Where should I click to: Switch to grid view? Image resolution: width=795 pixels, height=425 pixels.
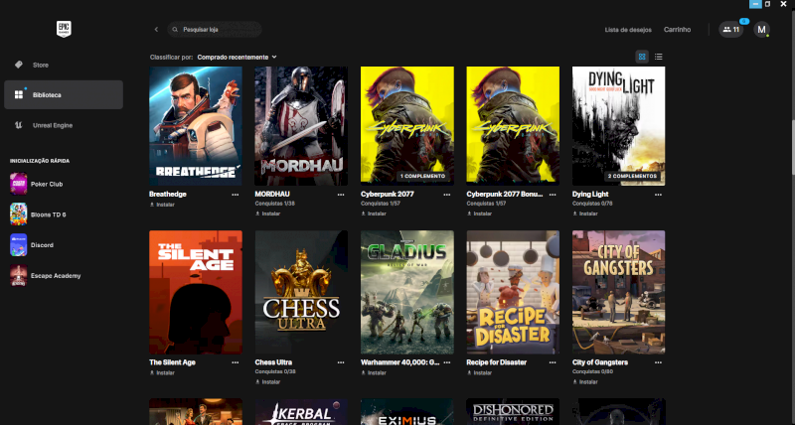642,57
